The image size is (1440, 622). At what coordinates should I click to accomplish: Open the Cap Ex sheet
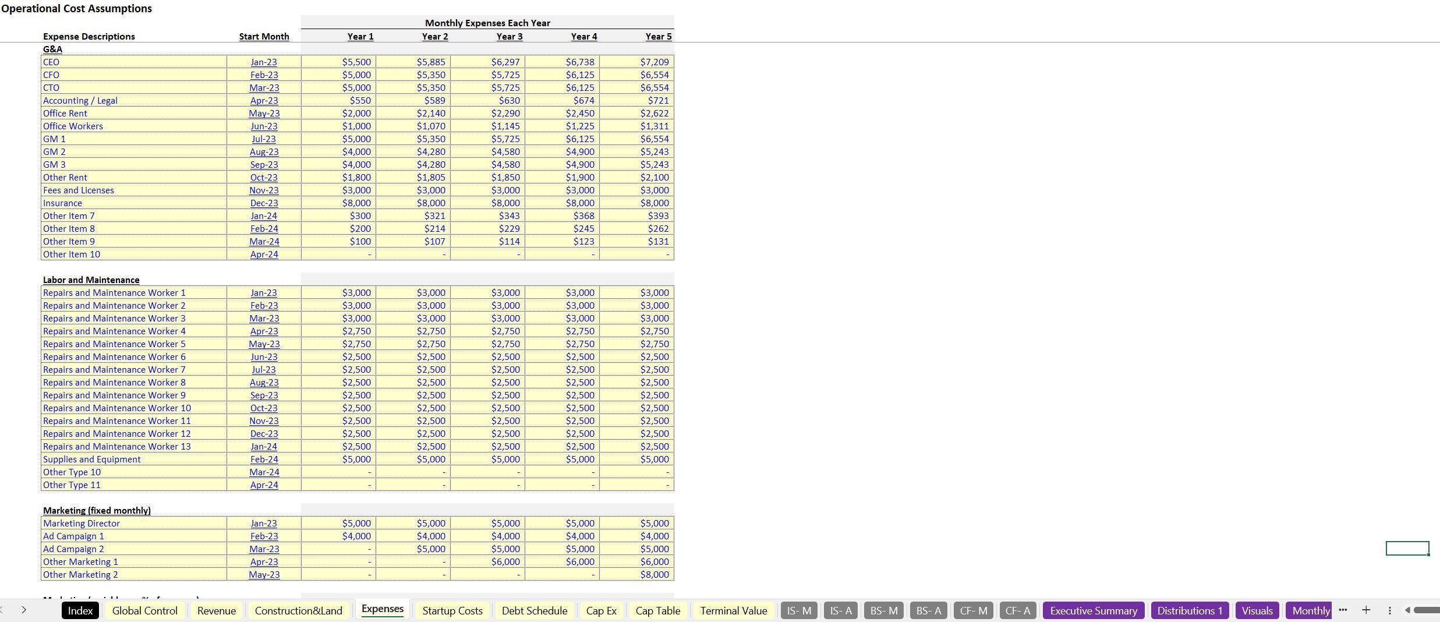[601, 610]
